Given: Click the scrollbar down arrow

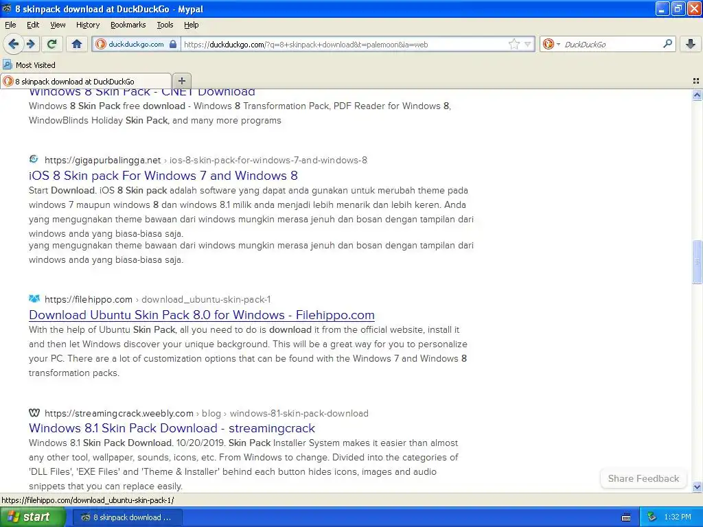Looking at the screenshot, I should click(697, 487).
